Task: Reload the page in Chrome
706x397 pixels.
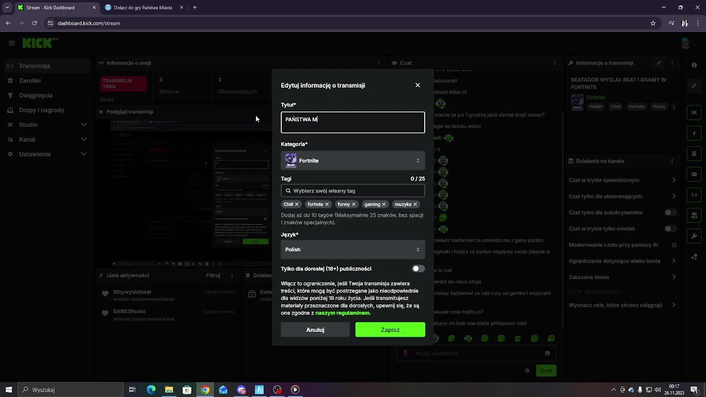Action: pos(35,23)
